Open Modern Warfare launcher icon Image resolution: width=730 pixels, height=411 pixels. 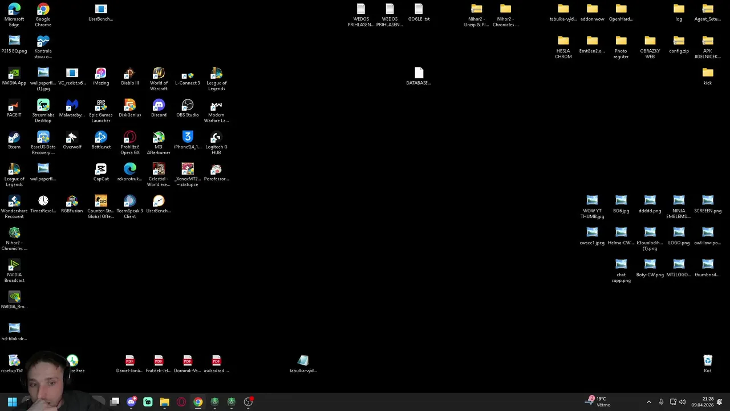[x=216, y=111]
